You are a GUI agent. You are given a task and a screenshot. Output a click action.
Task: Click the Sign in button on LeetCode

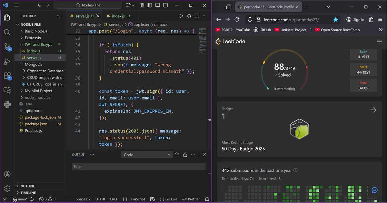point(355,19)
